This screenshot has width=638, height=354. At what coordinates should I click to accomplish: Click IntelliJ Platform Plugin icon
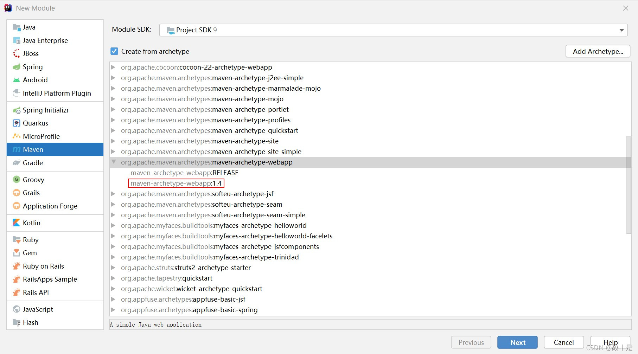click(17, 93)
